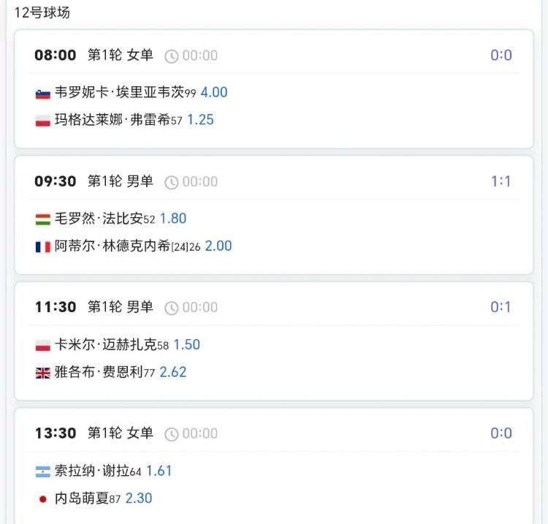This screenshot has height=524, width=548.
Task: Select odds 1.25 for 弗雷希
Action: (200, 120)
